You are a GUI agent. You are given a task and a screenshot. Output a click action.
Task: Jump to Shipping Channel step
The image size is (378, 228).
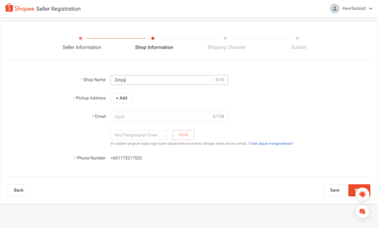click(x=226, y=47)
